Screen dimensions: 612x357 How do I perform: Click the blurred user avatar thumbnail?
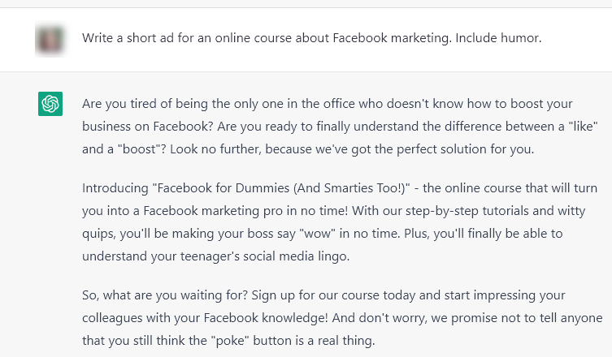pyautogui.click(x=50, y=39)
